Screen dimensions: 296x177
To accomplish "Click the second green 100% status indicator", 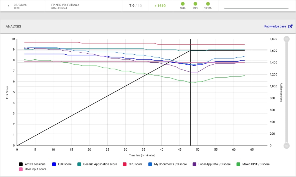I will pos(195,4).
